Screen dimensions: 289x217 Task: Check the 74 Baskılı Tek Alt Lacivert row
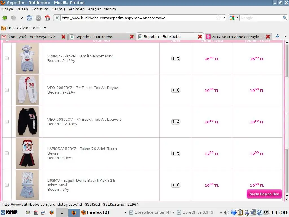(x=7, y=121)
